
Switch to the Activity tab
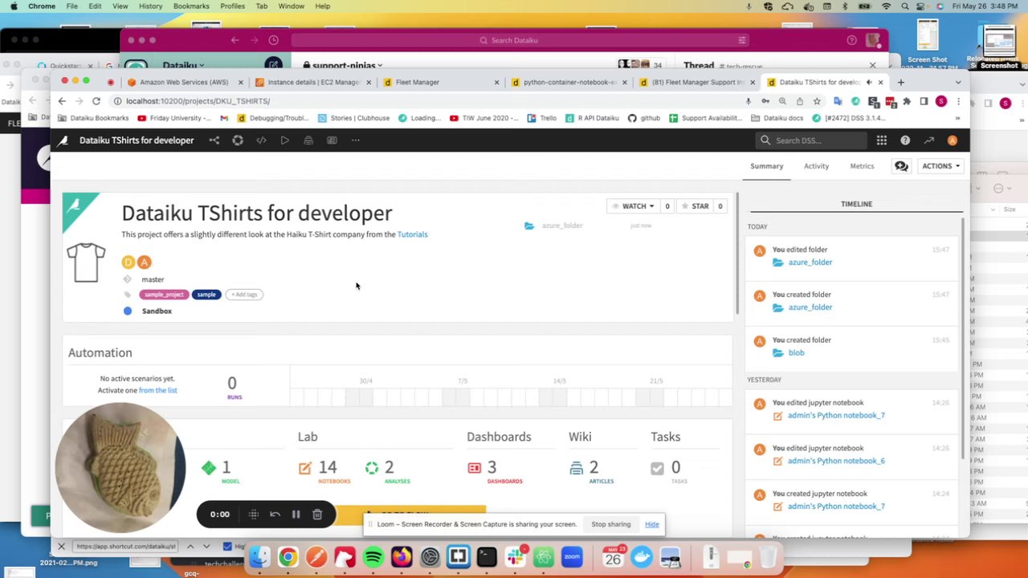point(816,166)
